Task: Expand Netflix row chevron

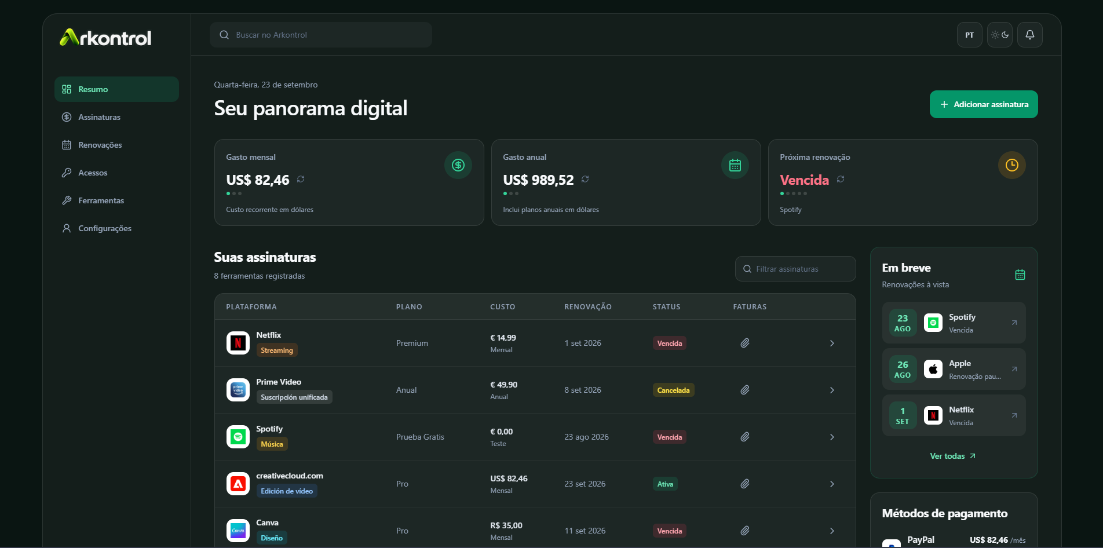Action: pyautogui.click(x=832, y=344)
